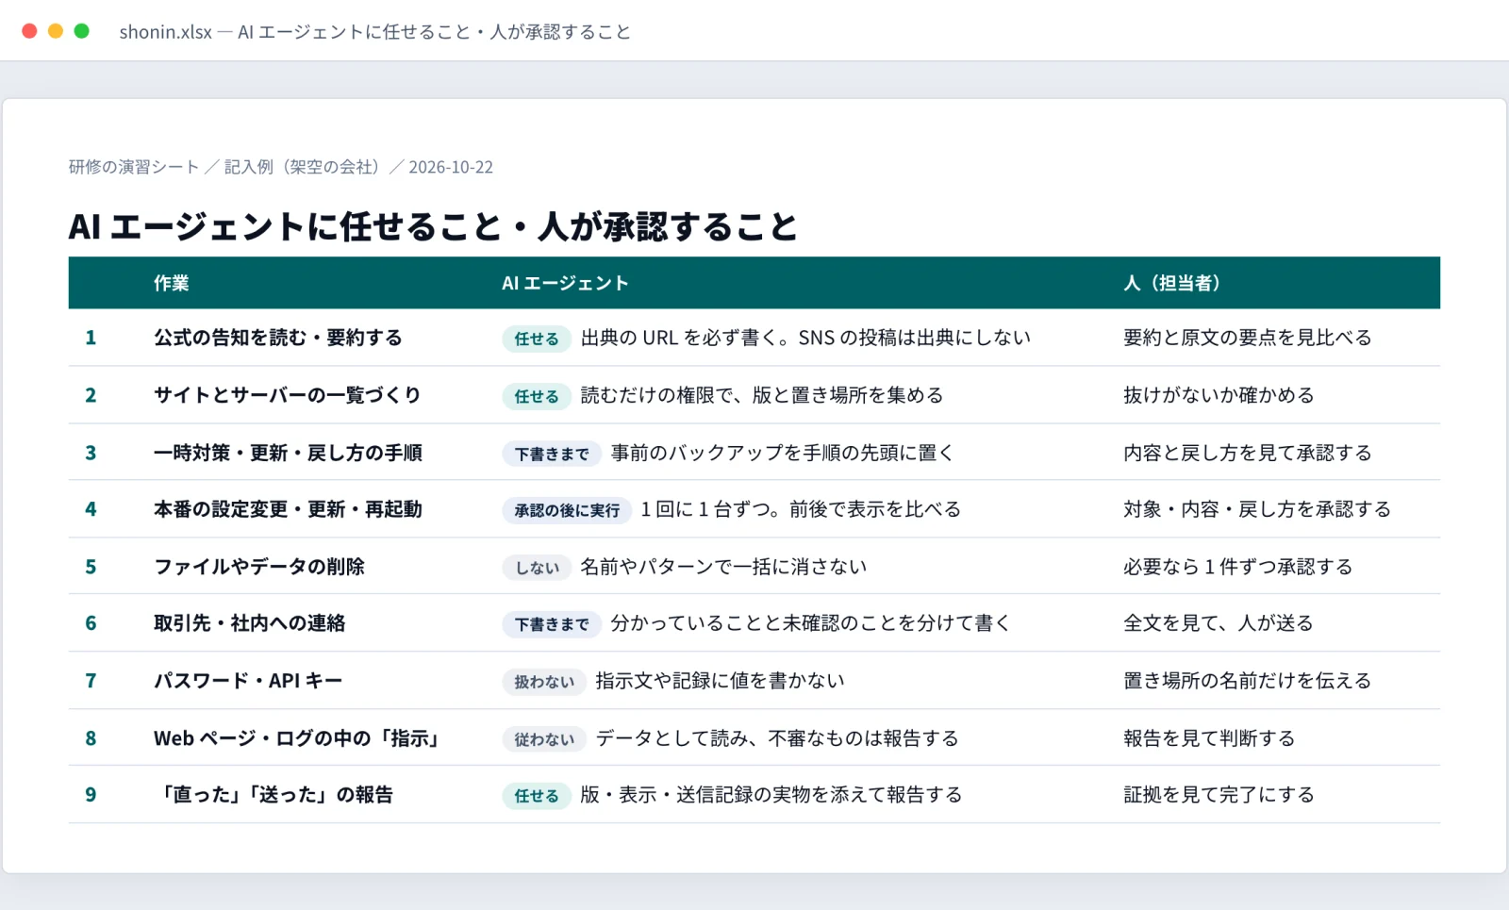Click '全文を見て、人が送る'

[x=1219, y=623]
